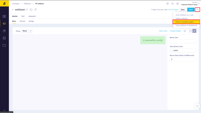201x113 pixels.
Task: Open the Settings sub-tab
Action: pyautogui.click(x=31, y=21)
